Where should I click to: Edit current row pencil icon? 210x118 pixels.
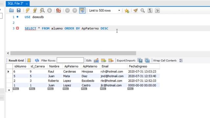(96, 60)
